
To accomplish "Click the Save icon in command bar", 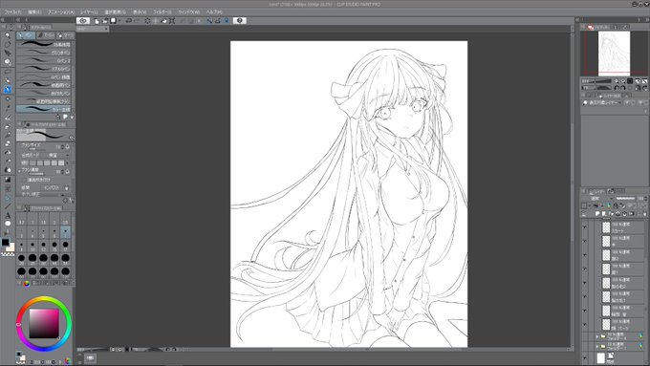I will 113,20.
